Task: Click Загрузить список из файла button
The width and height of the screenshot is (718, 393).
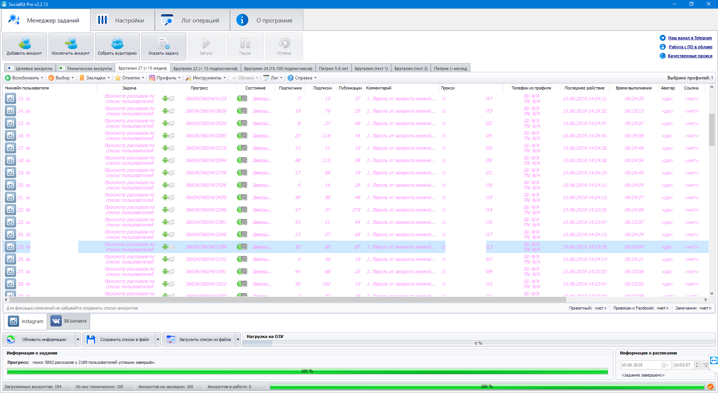Action: click(199, 339)
